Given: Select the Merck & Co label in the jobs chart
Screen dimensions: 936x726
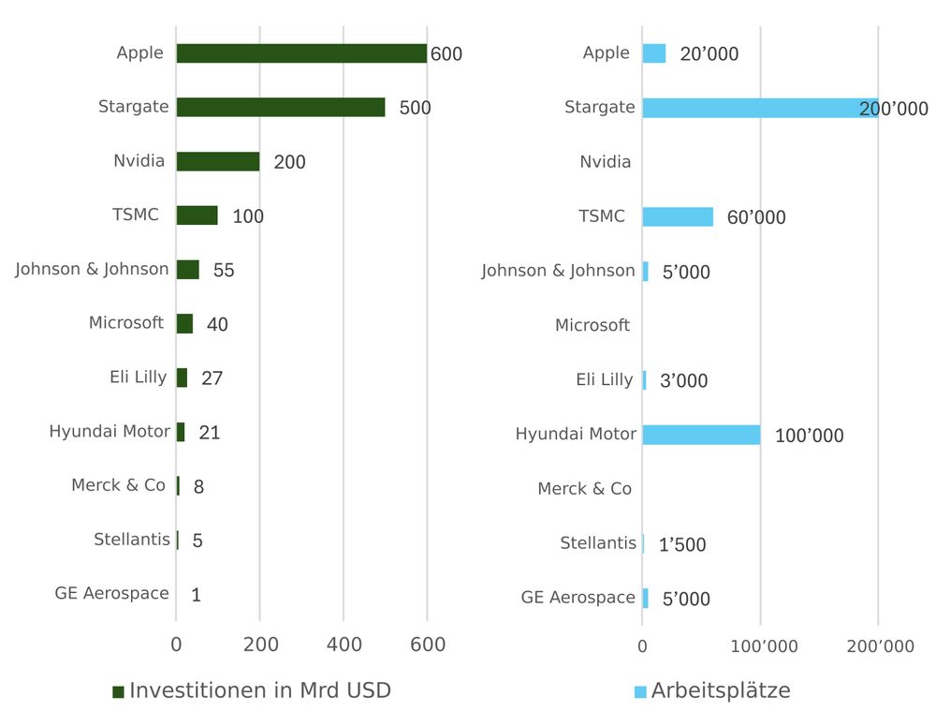Looking at the screenshot, I should [x=584, y=489].
